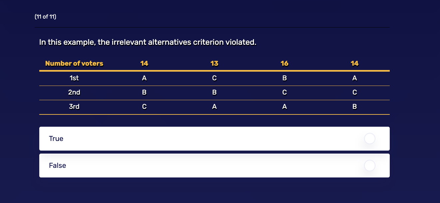440x203 pixels.
Task: Click the Number of voters header
Action: [x=74, y=63]
